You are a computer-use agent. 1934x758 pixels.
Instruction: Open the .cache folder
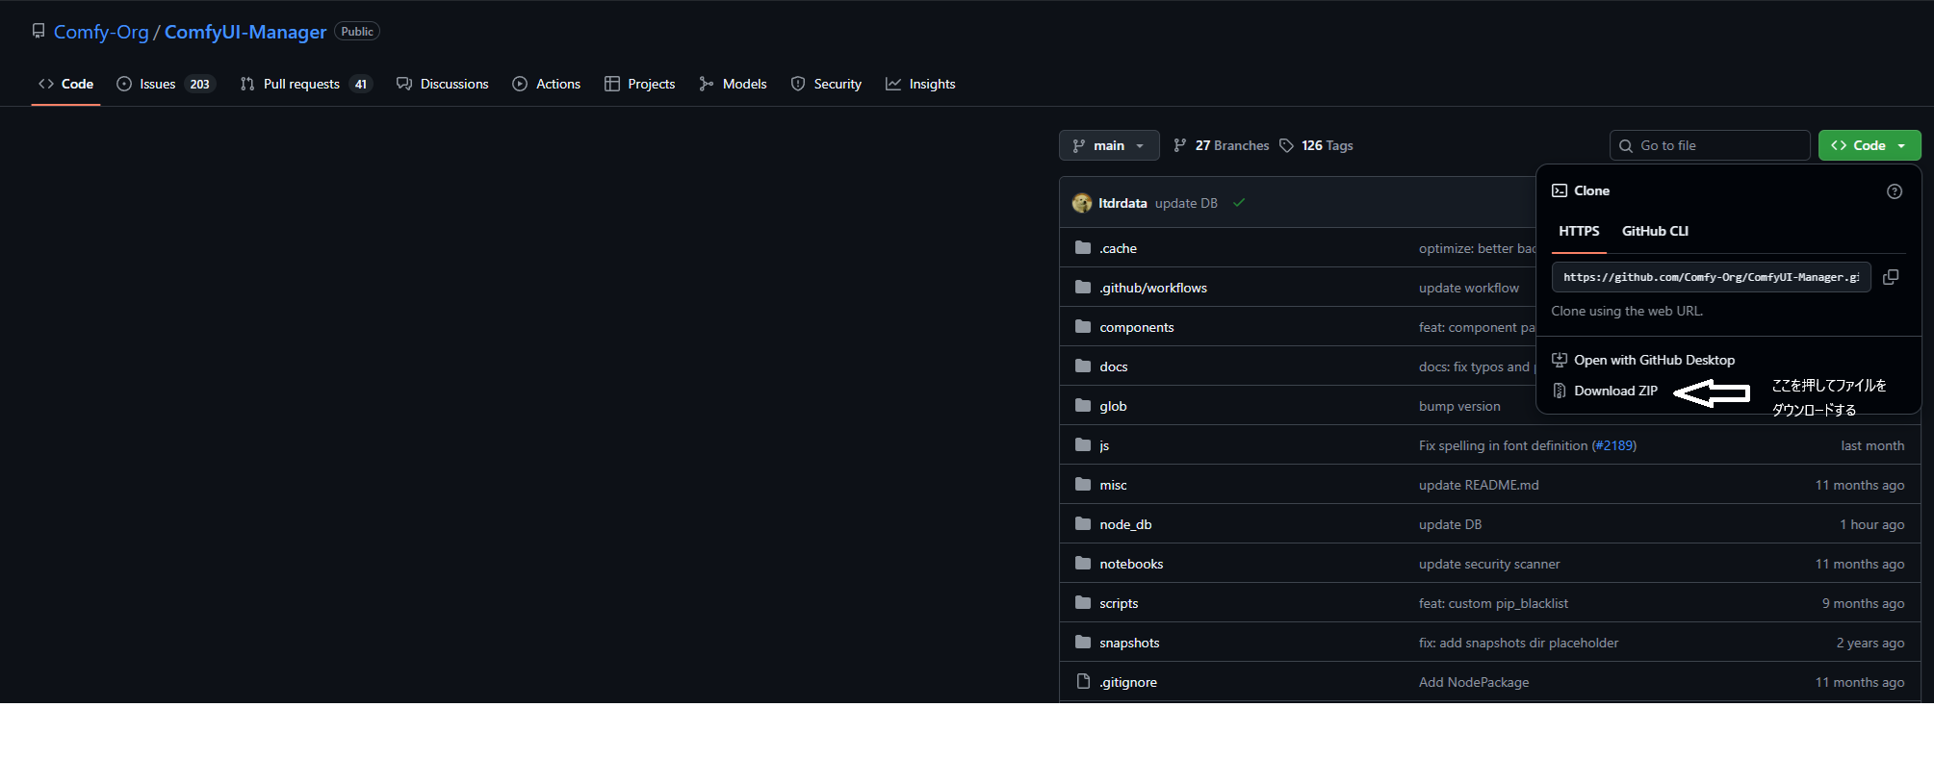click(x=1118, y=248)
